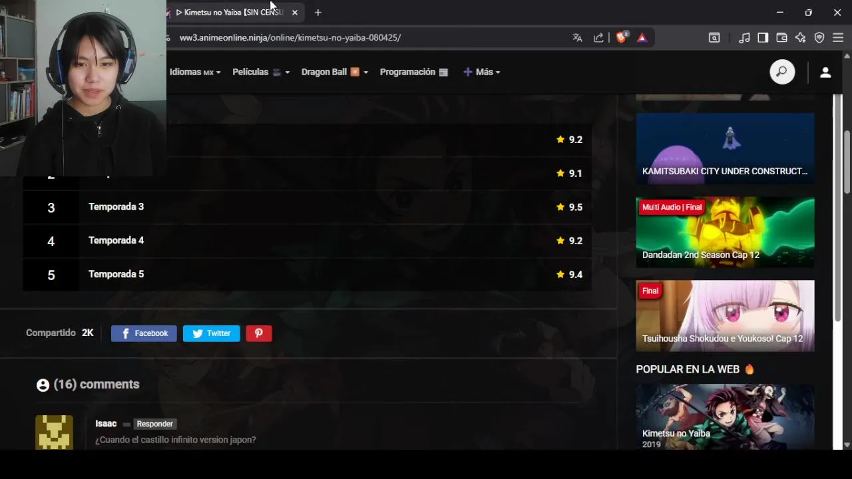Click the address bar URL
852x479 pixels.
pos(290,38)
